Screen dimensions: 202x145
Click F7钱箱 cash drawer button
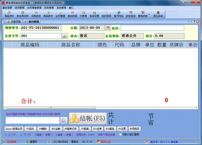pos(85,129)
